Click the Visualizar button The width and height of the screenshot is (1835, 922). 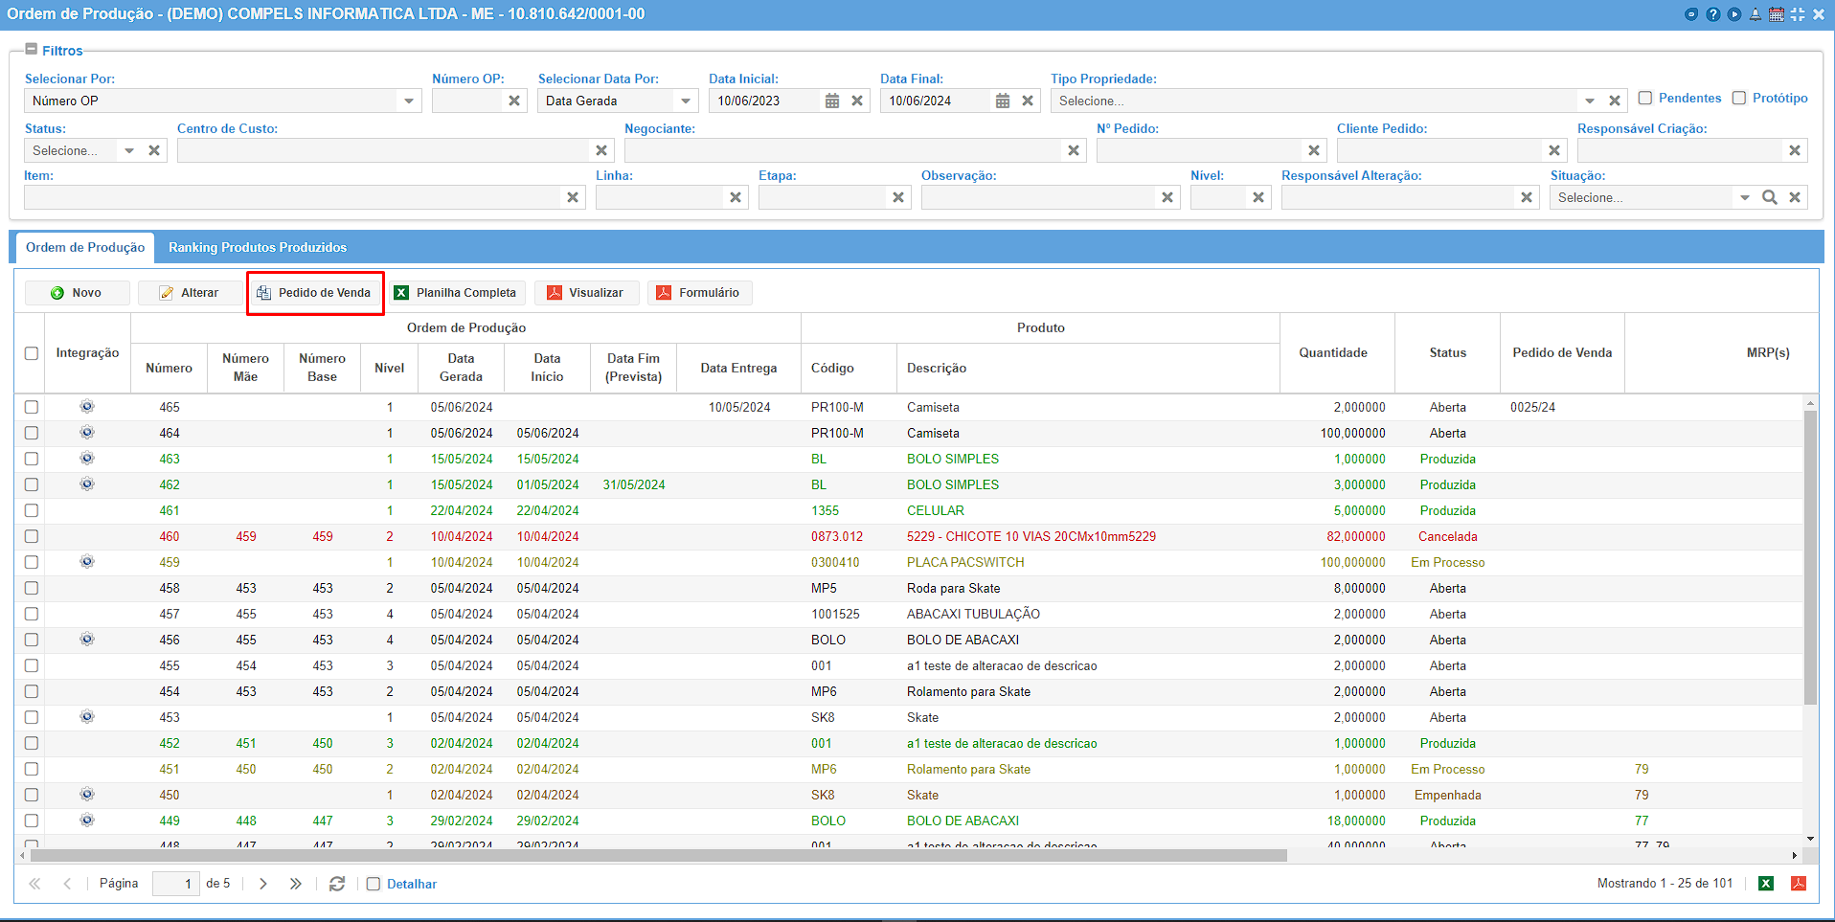pyautogui.click(x=586, y=293)
